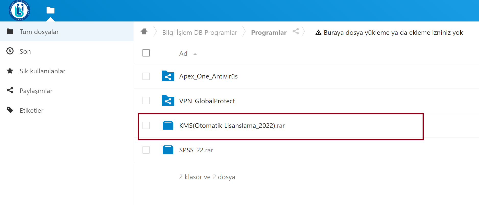This screenshot has height=205, width=479.
Task: Tick the VPN_GlobalProtect row checkbox
Action: coord(146,101)
